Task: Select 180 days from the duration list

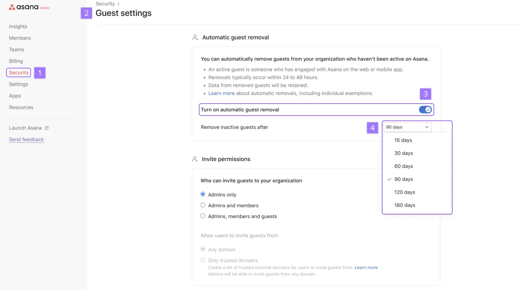Action: click(x=405, y=205)
